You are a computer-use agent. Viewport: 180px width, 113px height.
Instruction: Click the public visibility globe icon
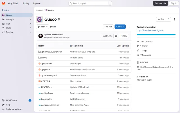[x=59, y=19]
